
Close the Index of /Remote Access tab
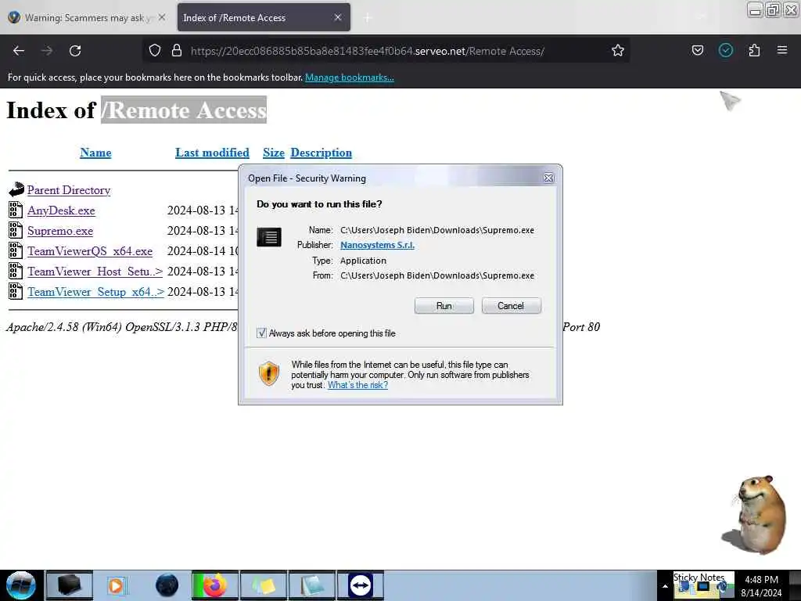pyautogui.click(x=338, y=17)
